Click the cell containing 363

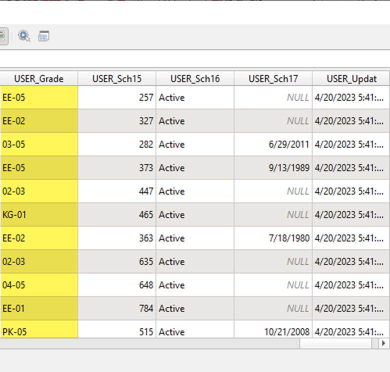pyautogui.click(x=117, y=238)
